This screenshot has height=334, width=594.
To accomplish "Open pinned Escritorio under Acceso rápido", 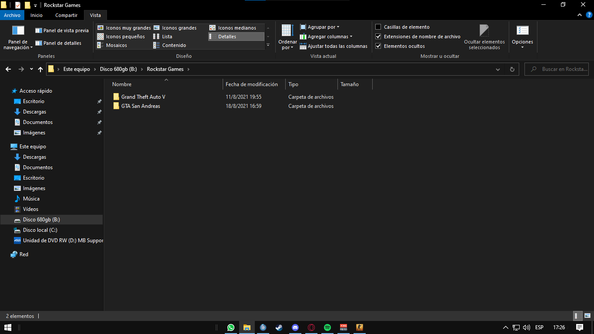I will [33, 101].
